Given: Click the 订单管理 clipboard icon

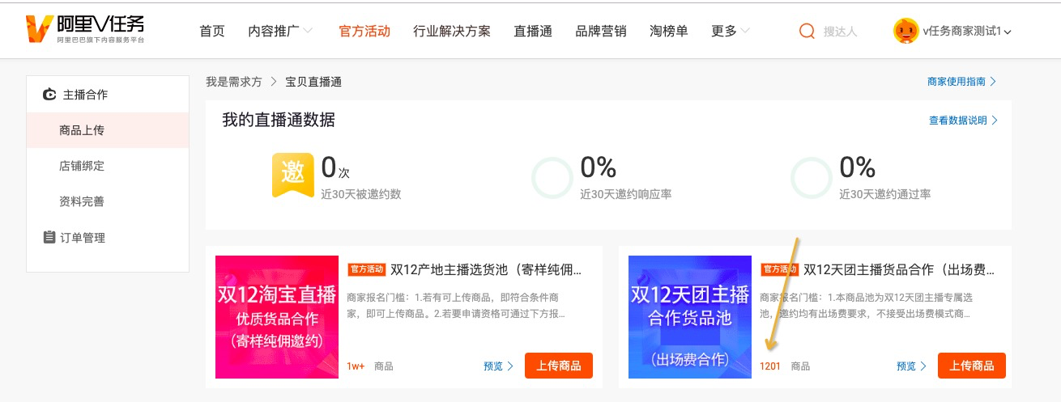Looking at the screenshot, I should click(x=49, y=238).
